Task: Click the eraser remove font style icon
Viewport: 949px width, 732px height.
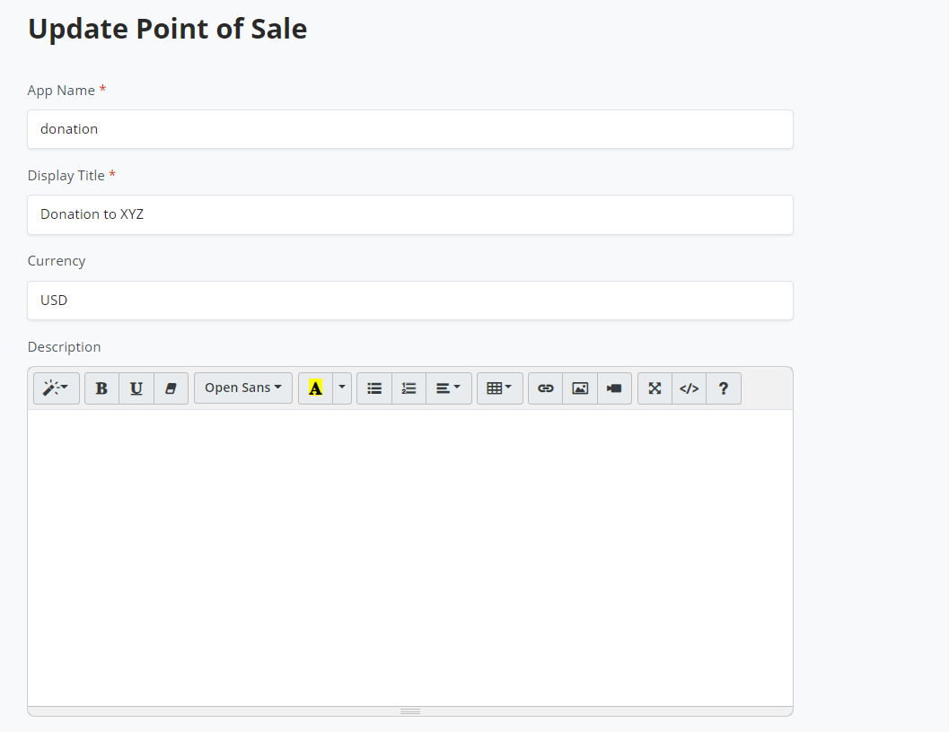Action: (x=171, y=388)
